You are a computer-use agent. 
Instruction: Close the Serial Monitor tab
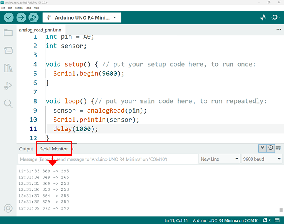[x=73, y=149]
